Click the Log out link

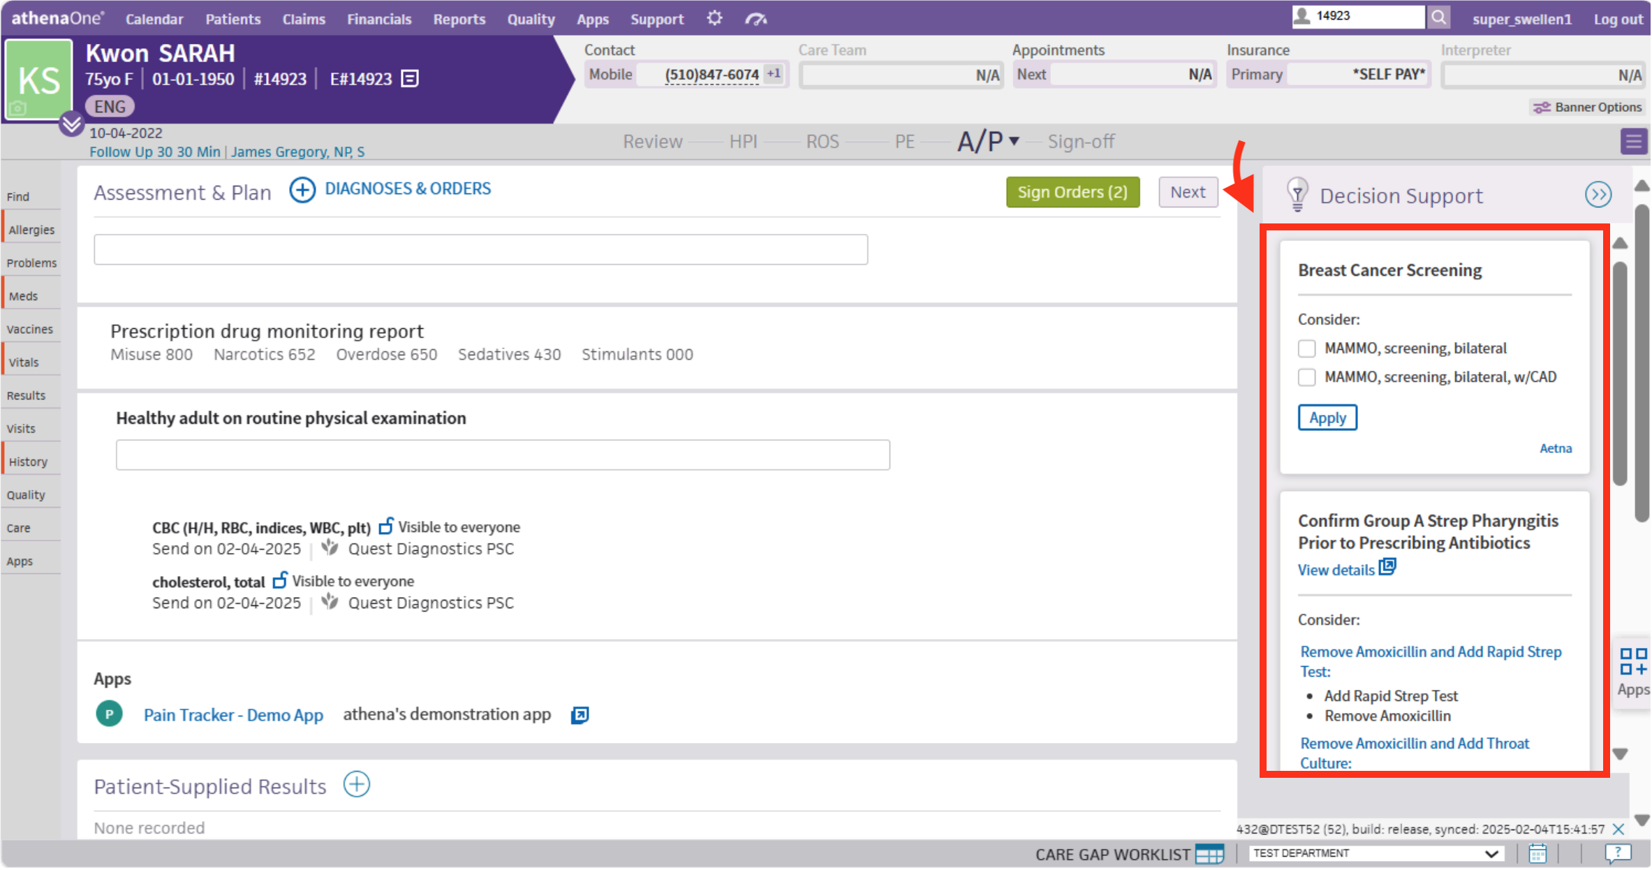click(1618, 20)
